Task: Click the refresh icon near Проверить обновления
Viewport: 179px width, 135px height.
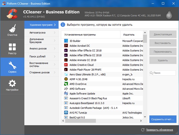Action: click(x=143, y=130)
